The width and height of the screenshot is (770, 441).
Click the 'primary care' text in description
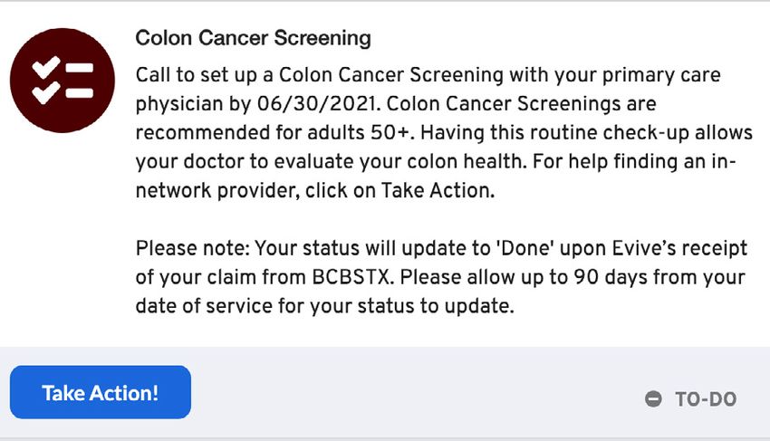[661, 75]
